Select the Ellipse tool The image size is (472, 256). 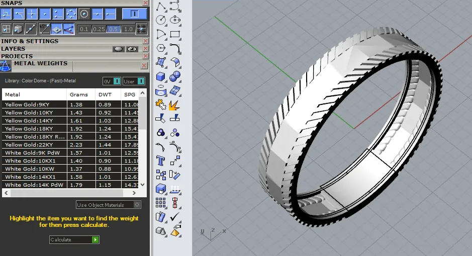pos(175,20)
